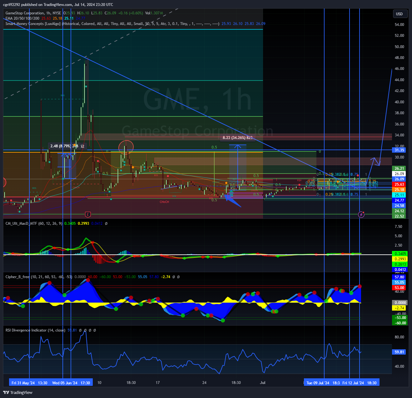Click the 55.05 light blue axis label
Image resolution: width=412 pixels, height=398 pixels.
pos(399,283)
